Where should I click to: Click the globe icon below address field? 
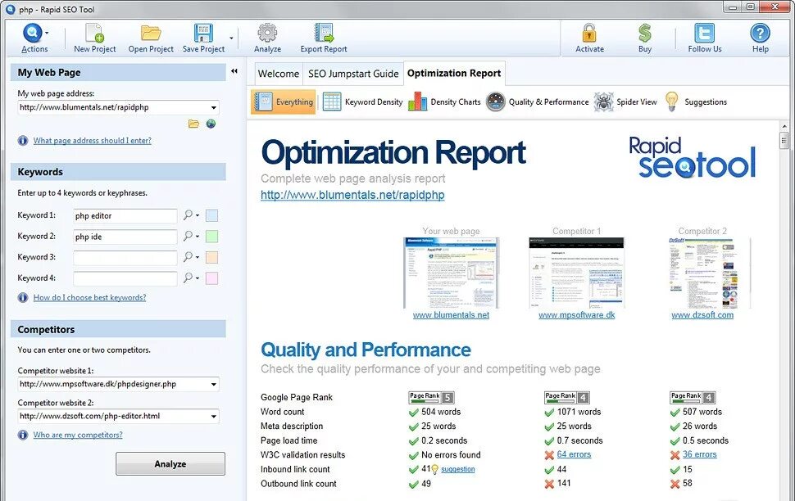click(x=211, y=124)
